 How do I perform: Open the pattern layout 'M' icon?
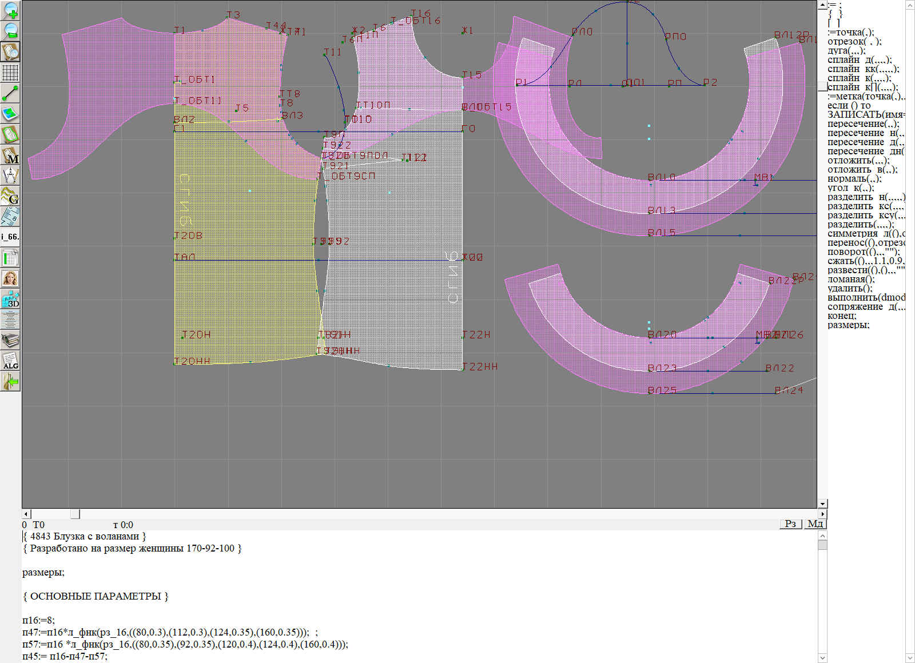[10, 155]
